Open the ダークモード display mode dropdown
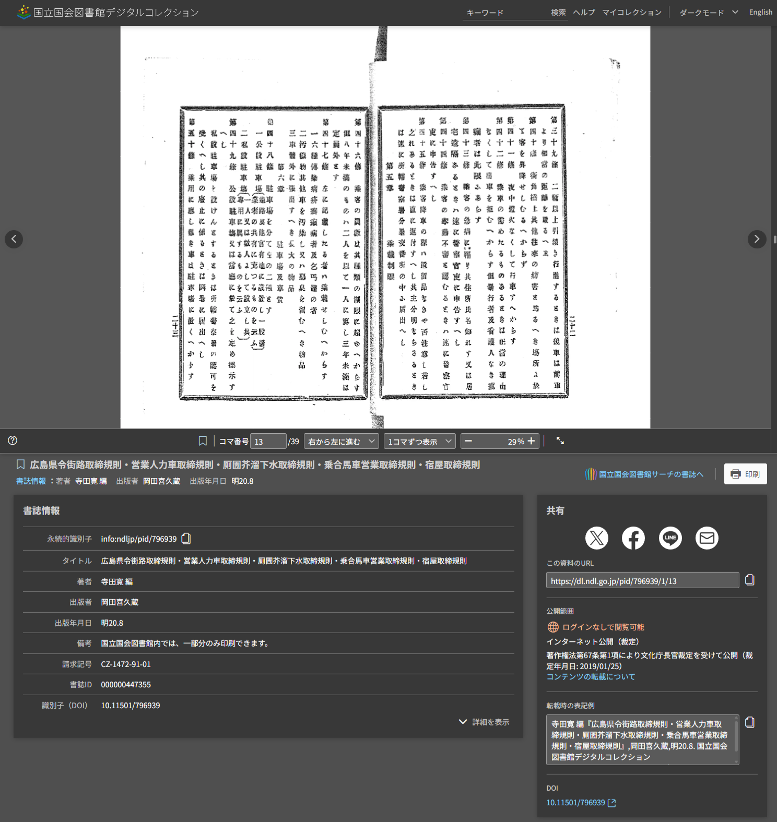777x822 pixels. point(708,13)
